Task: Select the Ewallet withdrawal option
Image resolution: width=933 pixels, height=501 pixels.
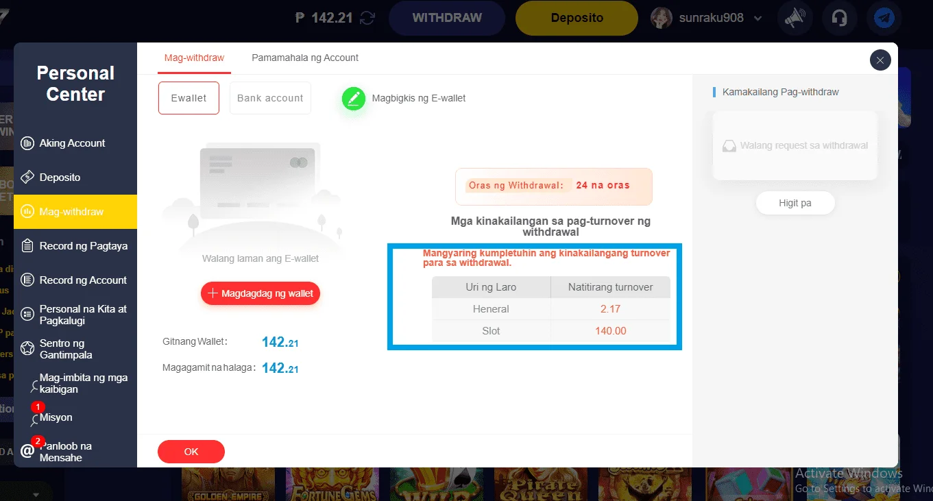Action: point(189,98)
